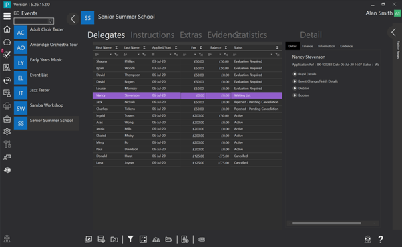Image resolution: width=402 pixels, height=247 pixels.
Task: Click the checklist selection toolbar icon
Action: [143, 239]
